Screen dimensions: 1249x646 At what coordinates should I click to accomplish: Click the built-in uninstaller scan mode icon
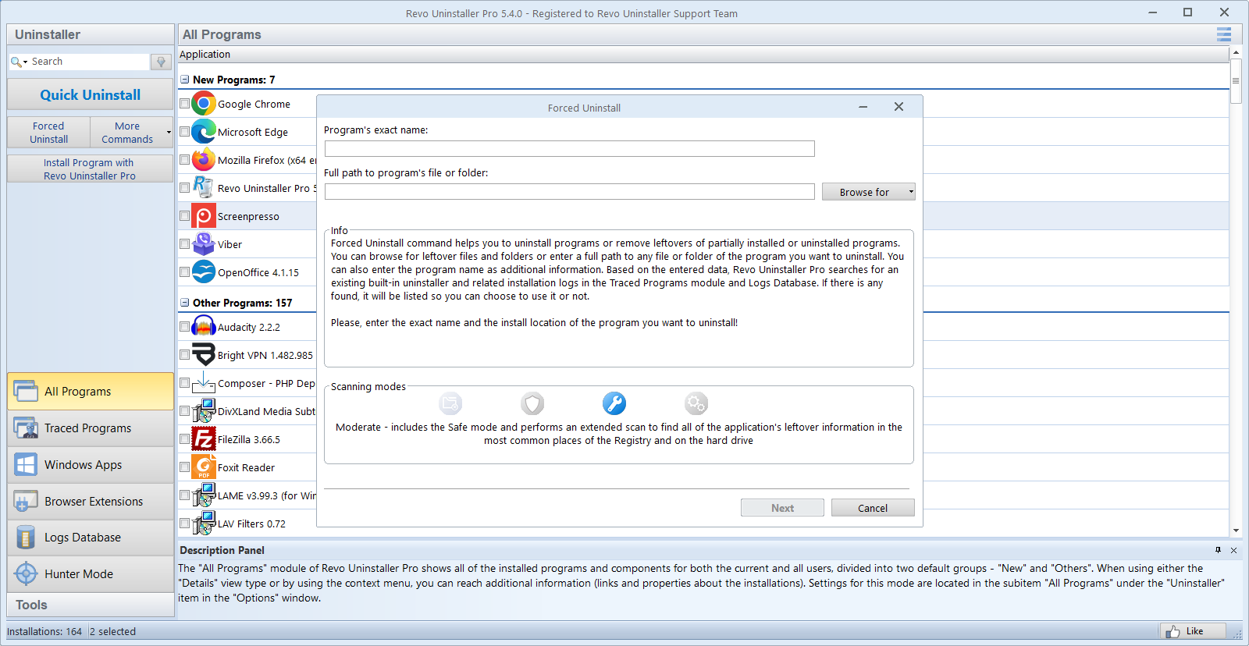(450, 403)
